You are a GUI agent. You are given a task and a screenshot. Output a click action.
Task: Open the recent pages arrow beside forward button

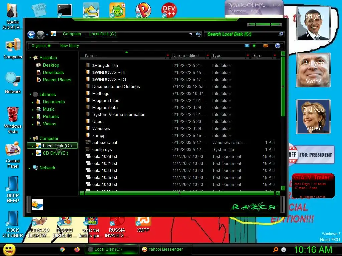[47, 34]
